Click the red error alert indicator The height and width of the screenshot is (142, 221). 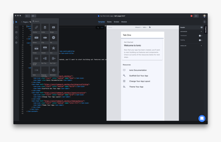click(191, 16)
